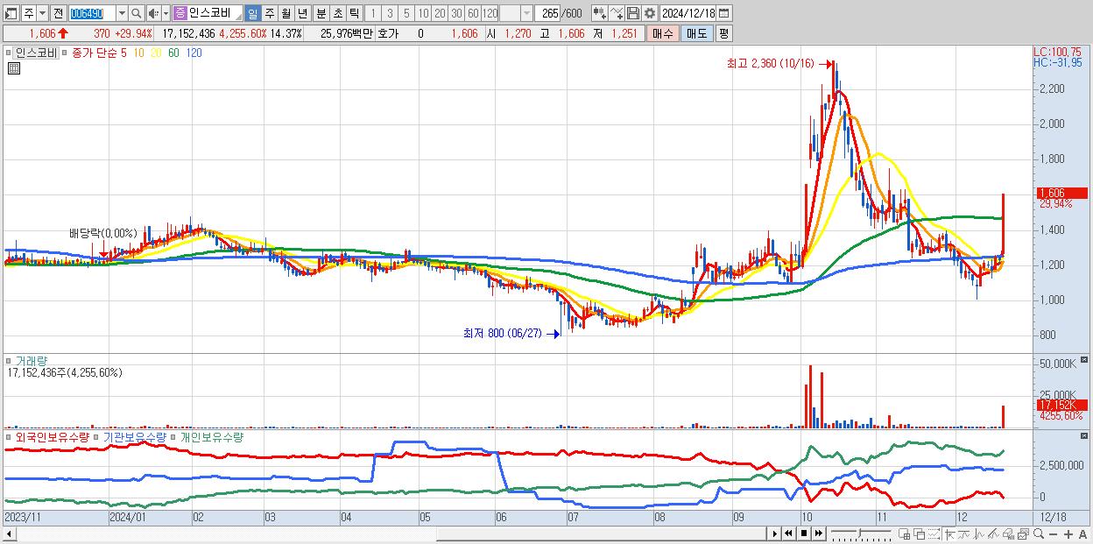
Task: Choose the 60 interval button
Action: pos(473,13)
